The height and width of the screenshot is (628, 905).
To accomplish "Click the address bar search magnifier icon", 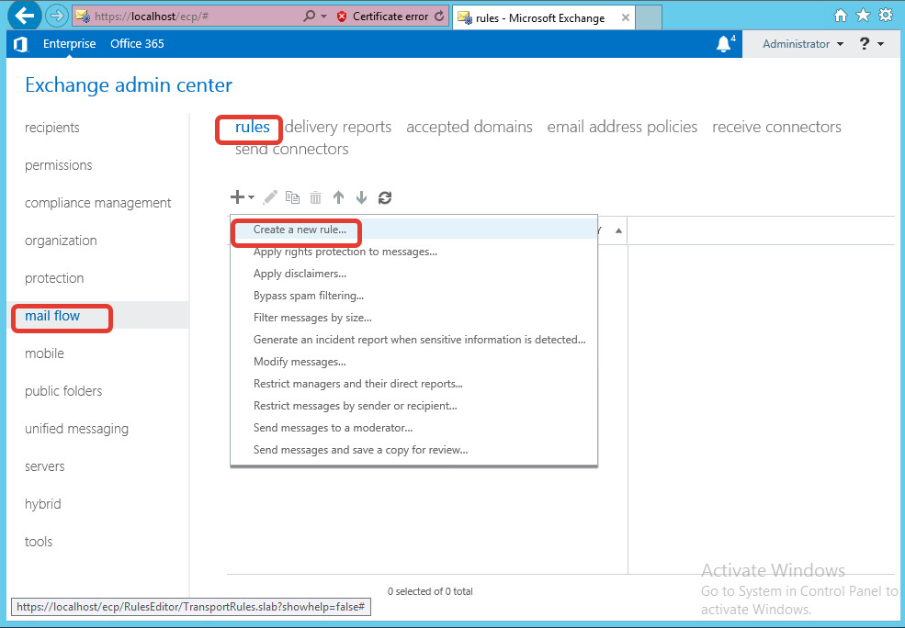I will pyautogui.click(x=310, y=17).
